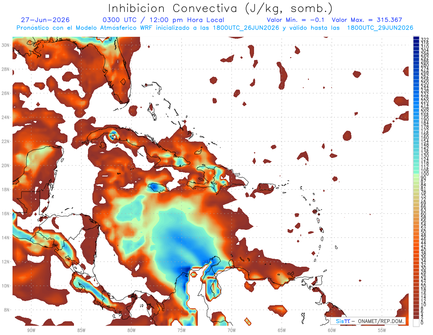Click the 8N latitude label

pyautogui.click(x=6, y=310)
